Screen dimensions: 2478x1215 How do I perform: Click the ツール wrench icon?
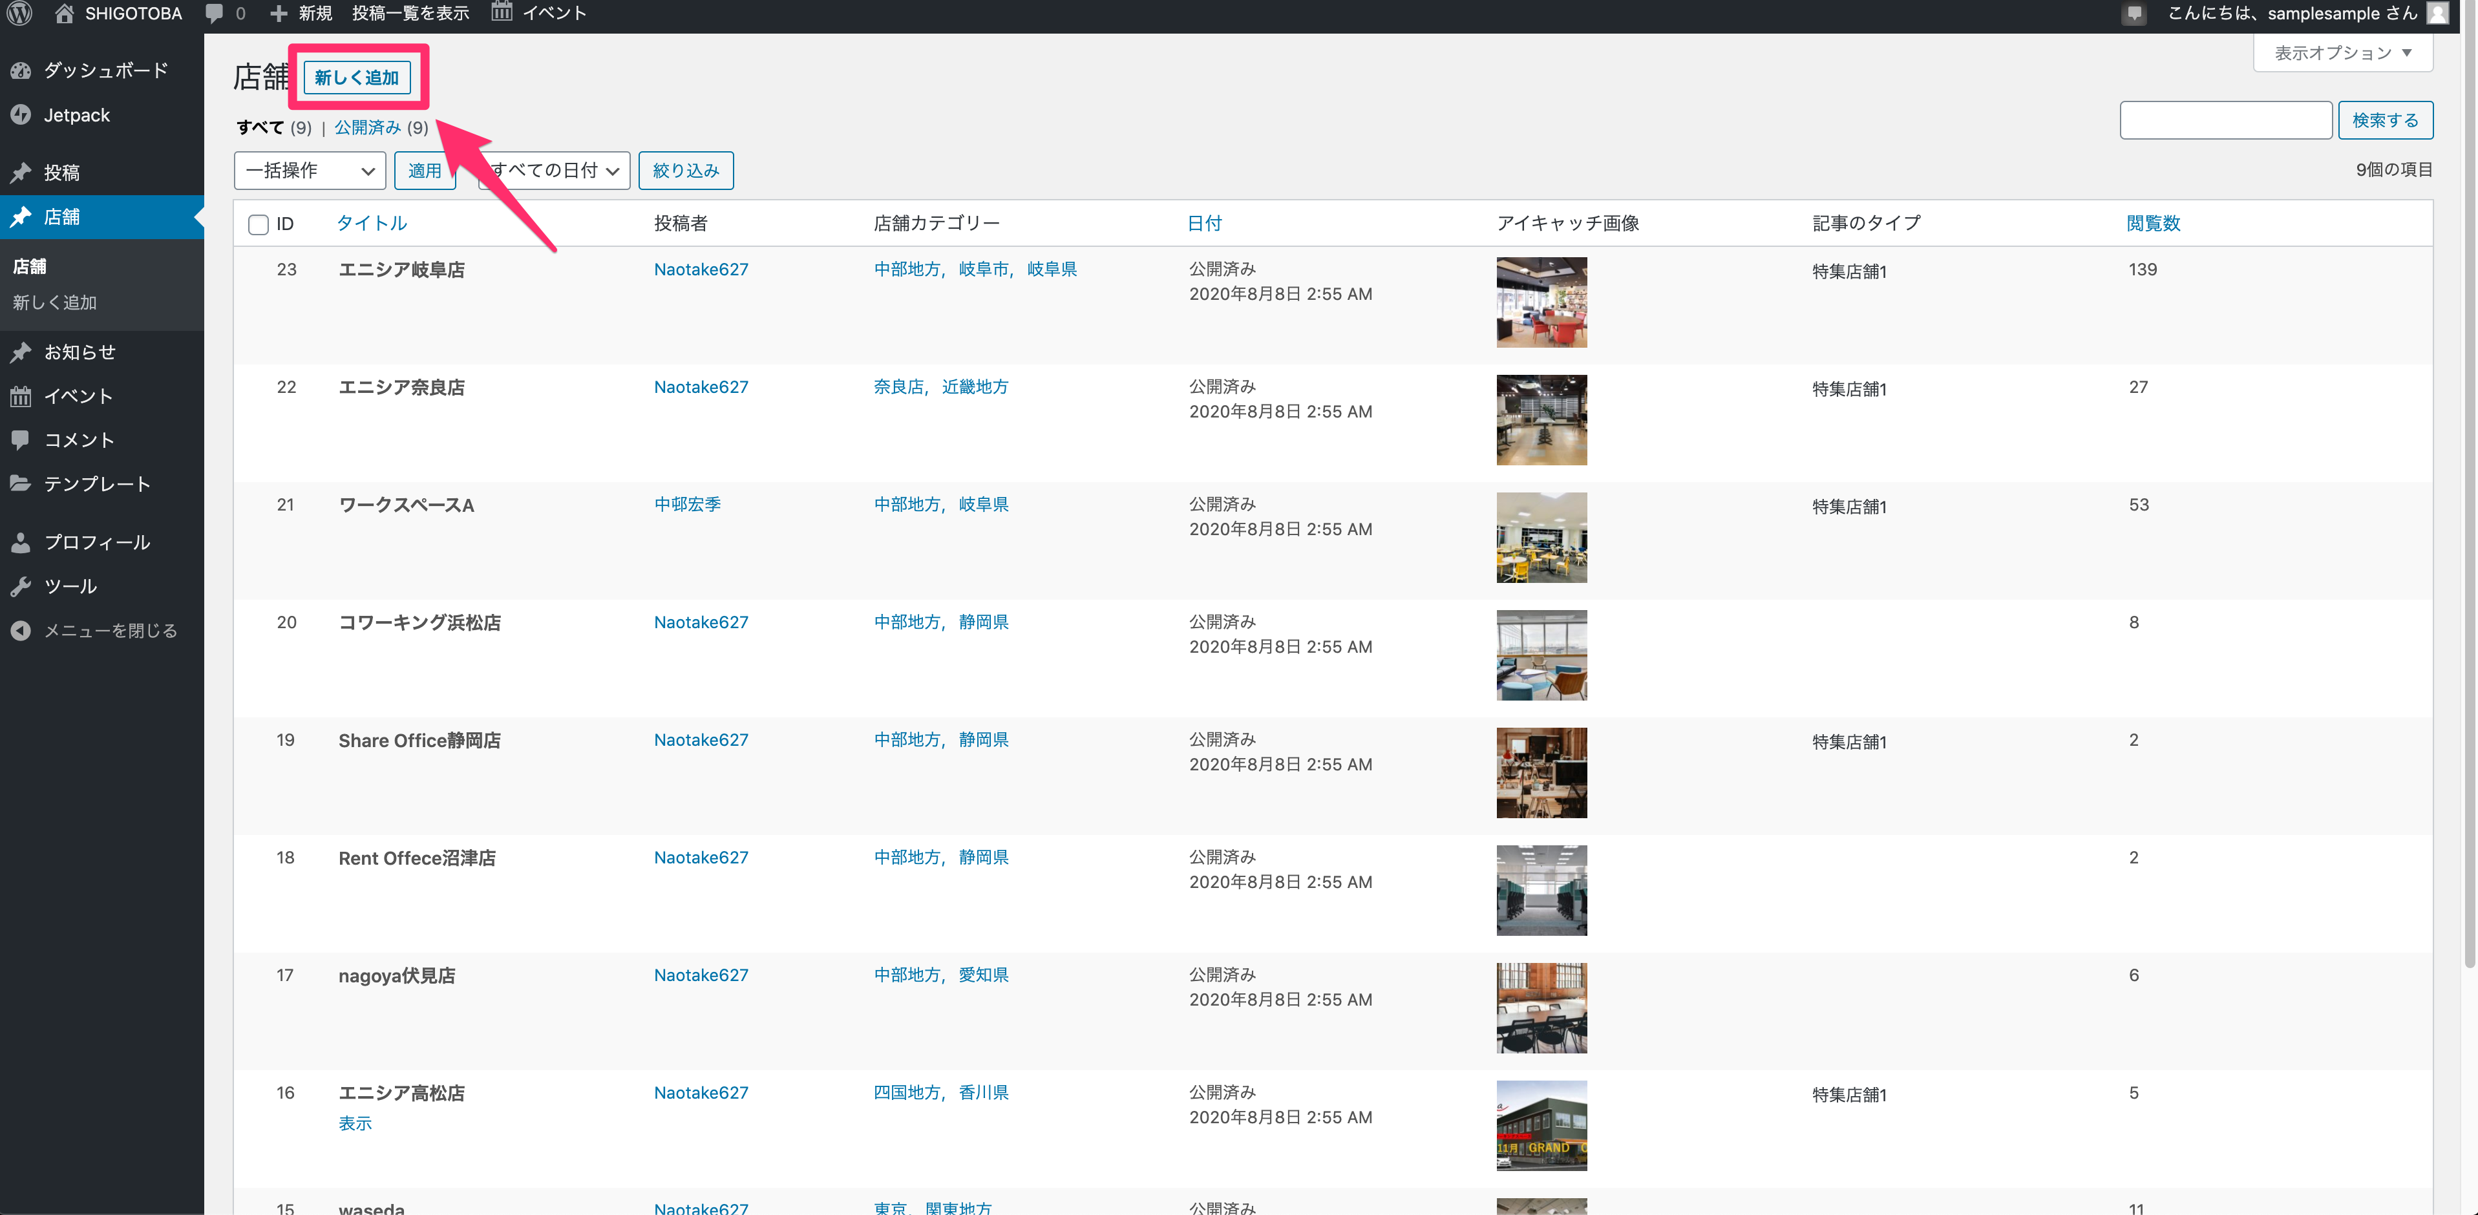click(20, 586)
